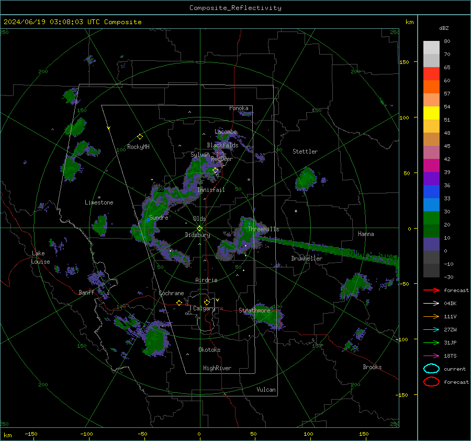Click the yellow diamond marker above RockyMH
The width and height of the screenshot is (471, 441).
pyautogui.click(x=140, y=137)
